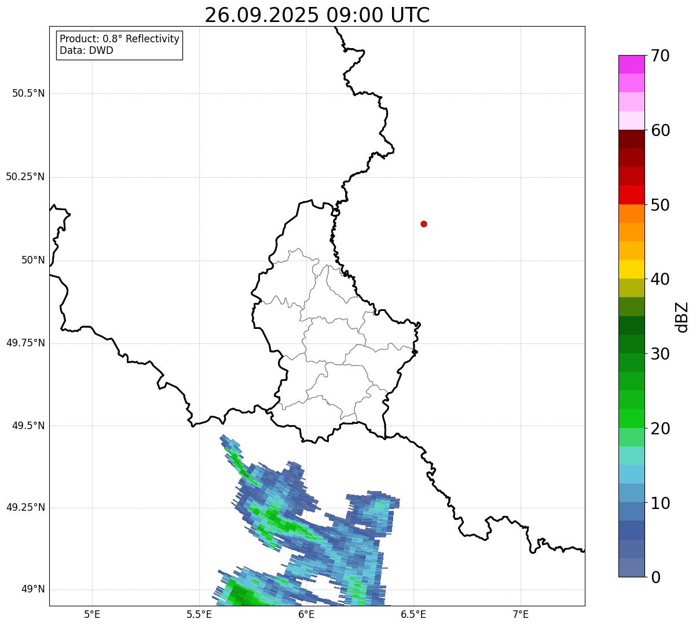Click the 6°E longitude label

point(306,614)
